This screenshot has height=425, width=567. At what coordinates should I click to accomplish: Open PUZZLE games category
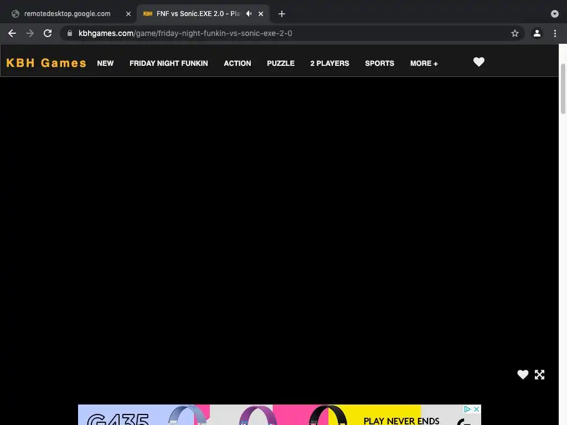[281, 63]
